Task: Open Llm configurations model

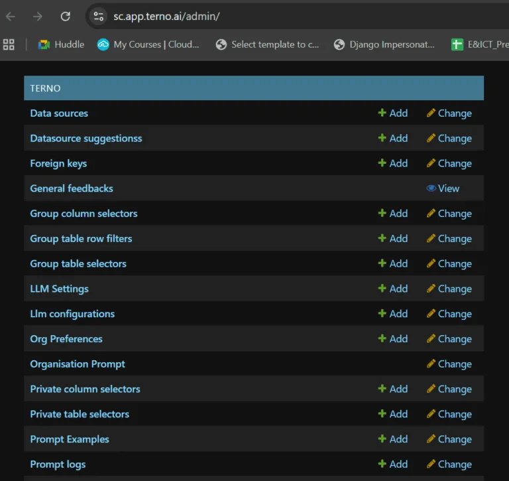Action: point(72,314)
